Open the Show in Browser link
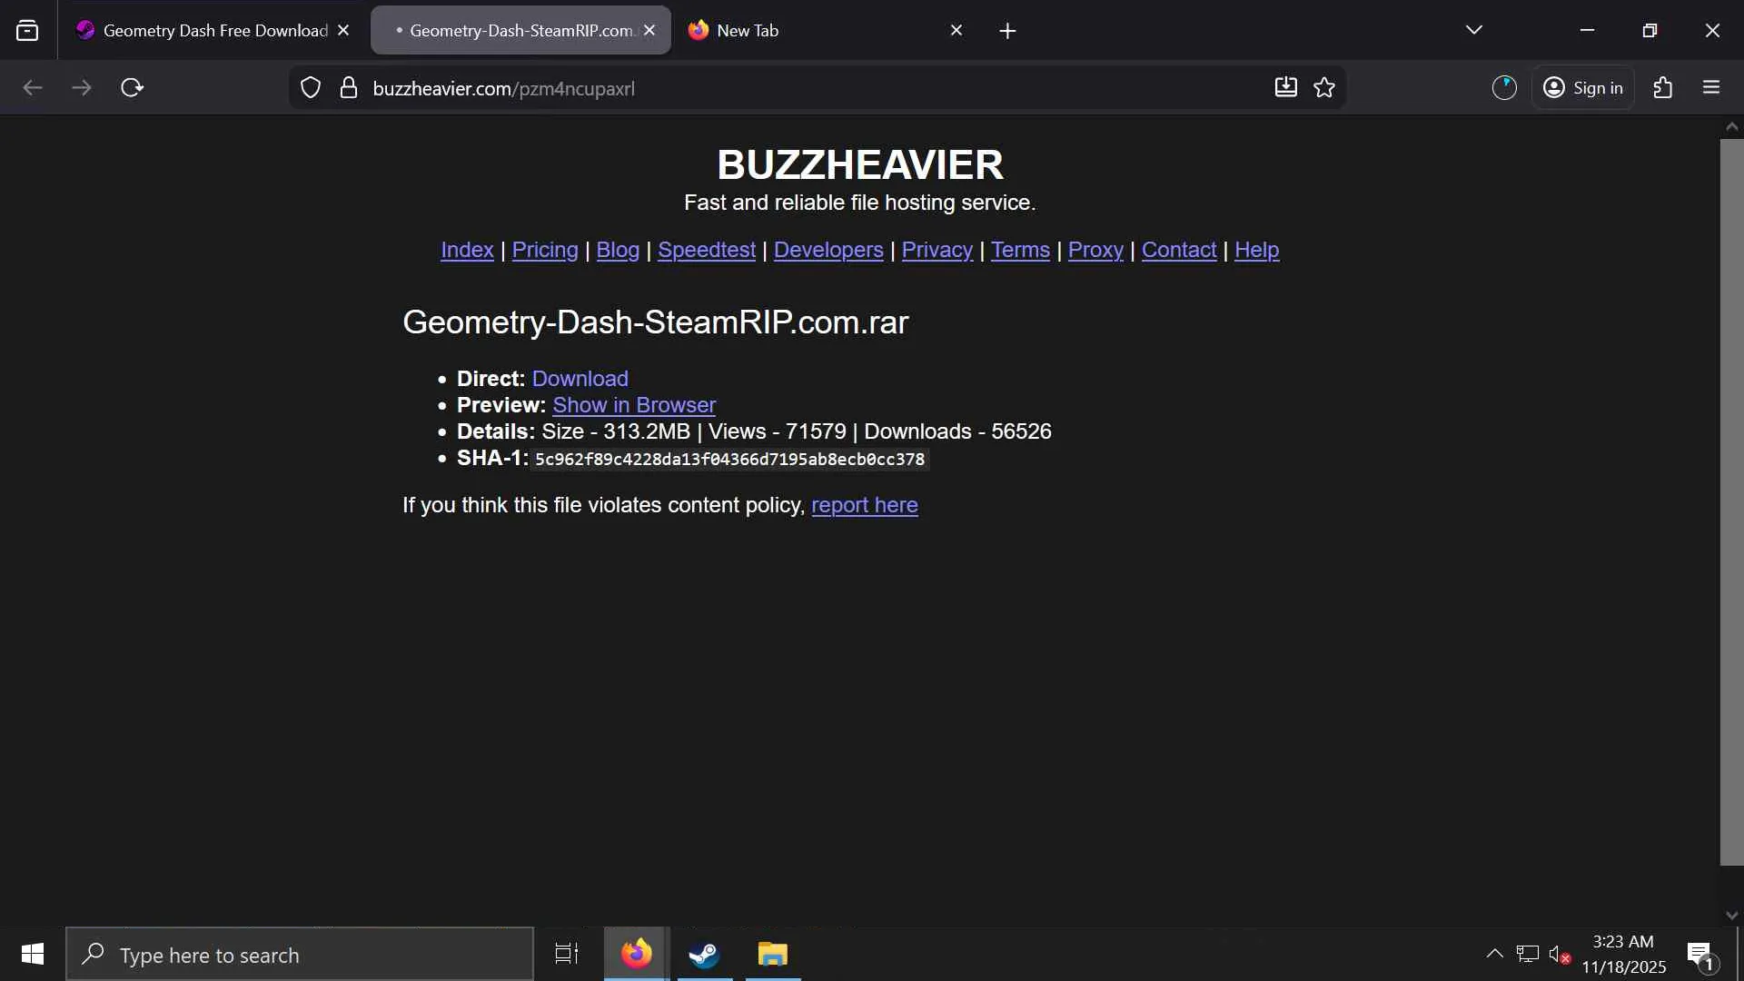The height and width of the screenshot is (981, 1744). pos(633,405)
